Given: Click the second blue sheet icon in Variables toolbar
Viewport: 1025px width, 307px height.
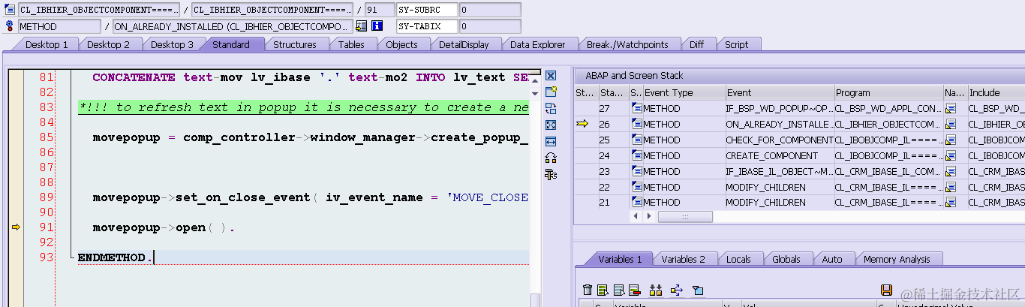Looking at the screenshot, I should click(x=619, y=290).
